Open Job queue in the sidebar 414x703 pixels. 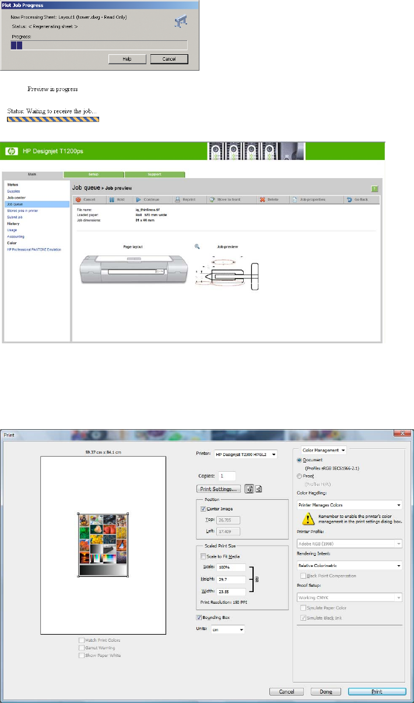click(x=37, y=204)
